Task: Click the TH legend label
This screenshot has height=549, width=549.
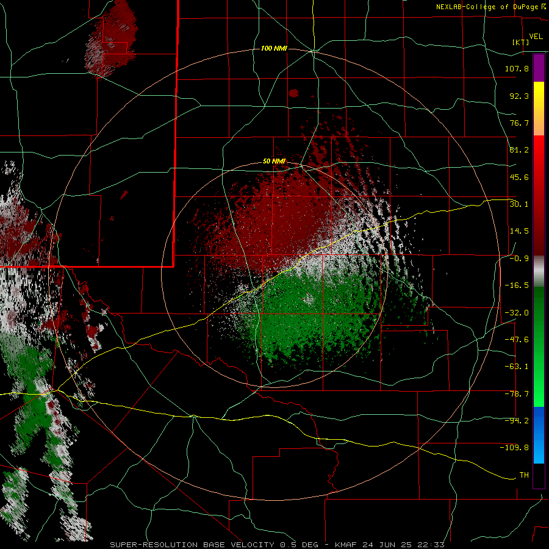Action: click(524, 475)
